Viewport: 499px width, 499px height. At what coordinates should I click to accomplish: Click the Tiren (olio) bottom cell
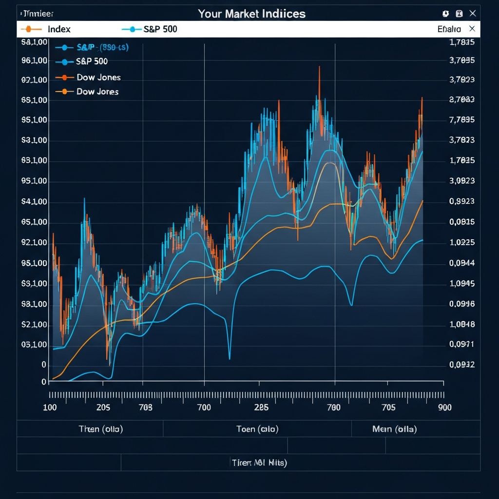click(x=101, y=429)
